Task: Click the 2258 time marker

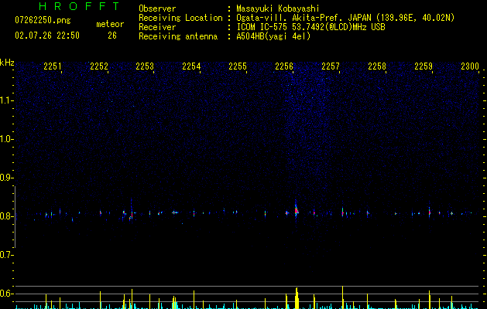Action: pyautogui.click(x=377, y=66)
